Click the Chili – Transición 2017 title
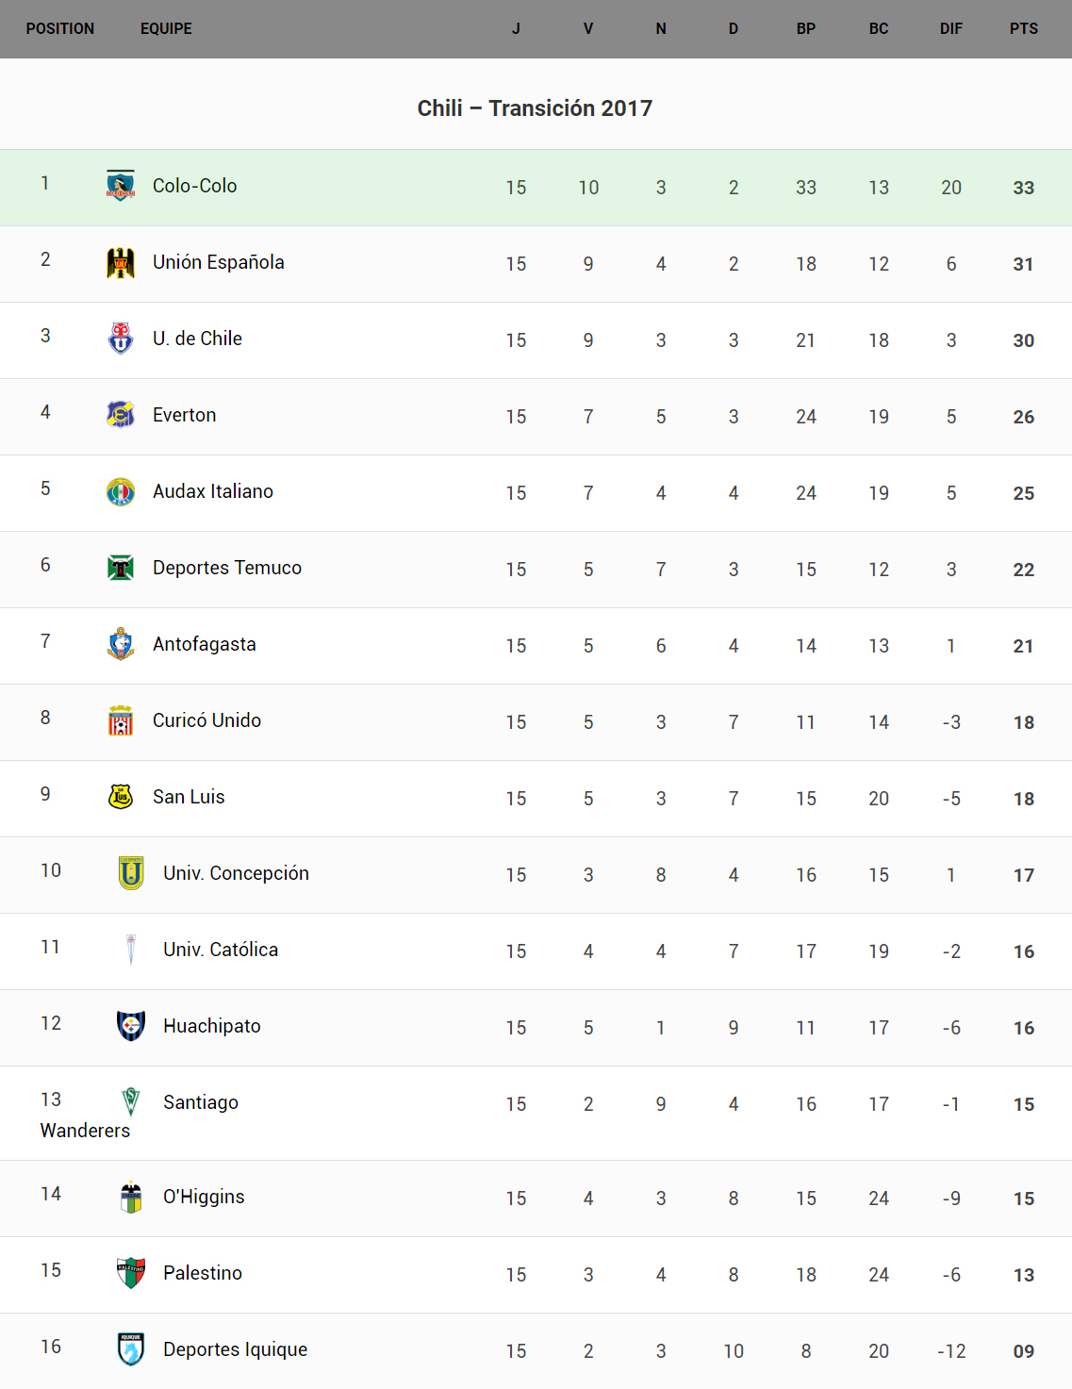The height and width of the screenshot is (1389, 1072). point(535,108)
